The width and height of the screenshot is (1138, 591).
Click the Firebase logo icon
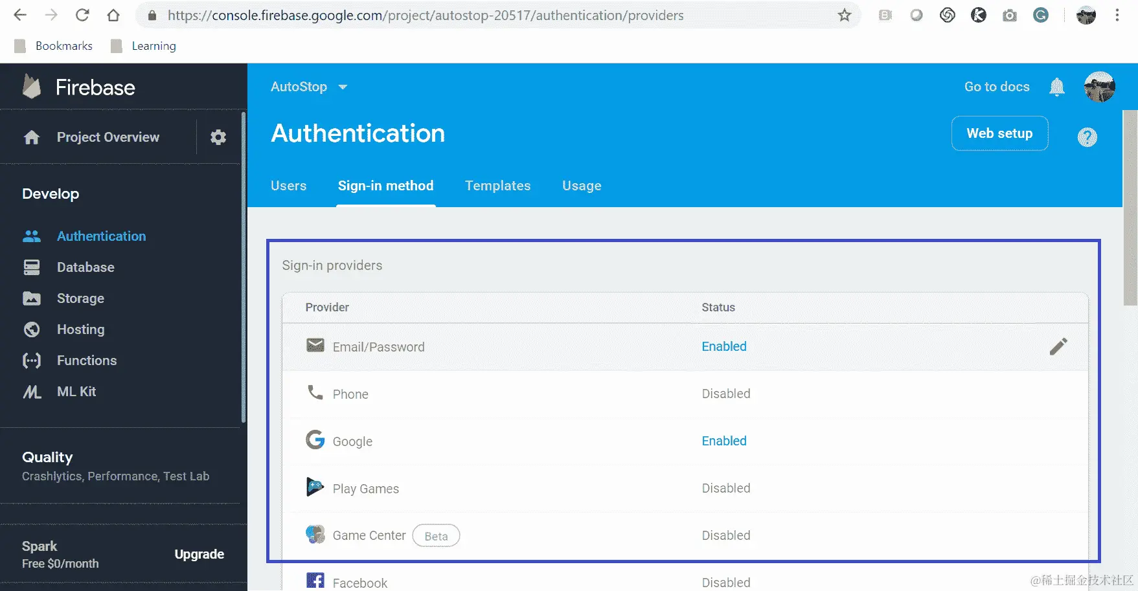pos(31,87)
